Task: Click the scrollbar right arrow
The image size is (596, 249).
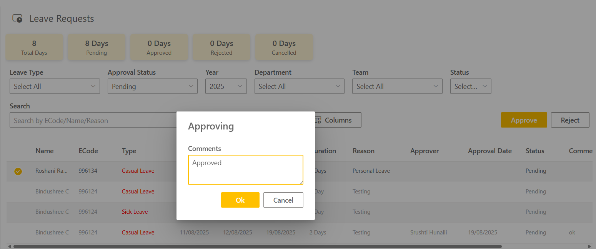Action: [x=589, y=246]
